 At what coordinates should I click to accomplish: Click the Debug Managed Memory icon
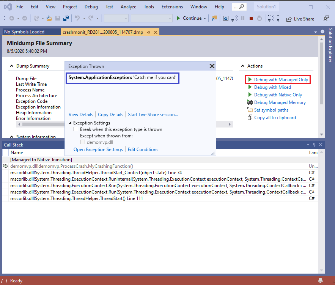[x=250, y=102]
